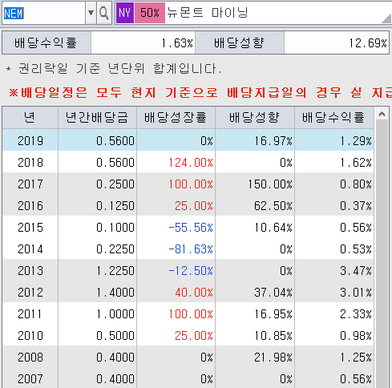Image resolution: width=392 pixels, height=388 pixels.
Task: Click the 배당성장률 column header
Action: click(x=176, y=118)
